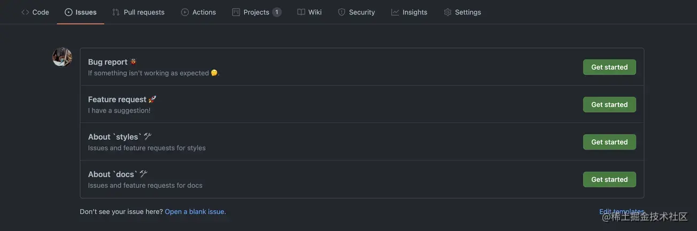Screen dimensions: 697x231
Task: Switch to the Actions tab
Action: [x=198, y=12]
